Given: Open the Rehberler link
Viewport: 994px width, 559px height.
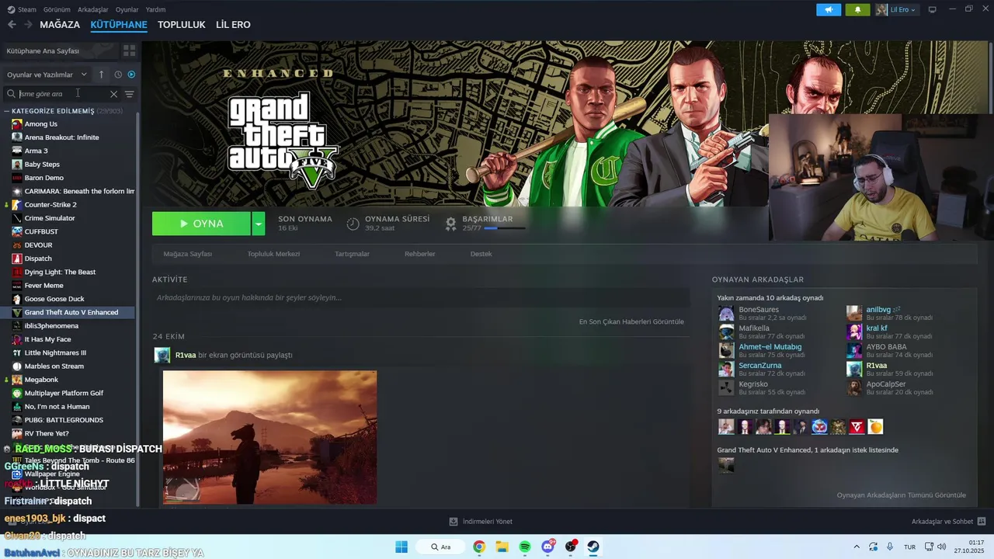Looking at the screenshot, I should tap(419, 254).
